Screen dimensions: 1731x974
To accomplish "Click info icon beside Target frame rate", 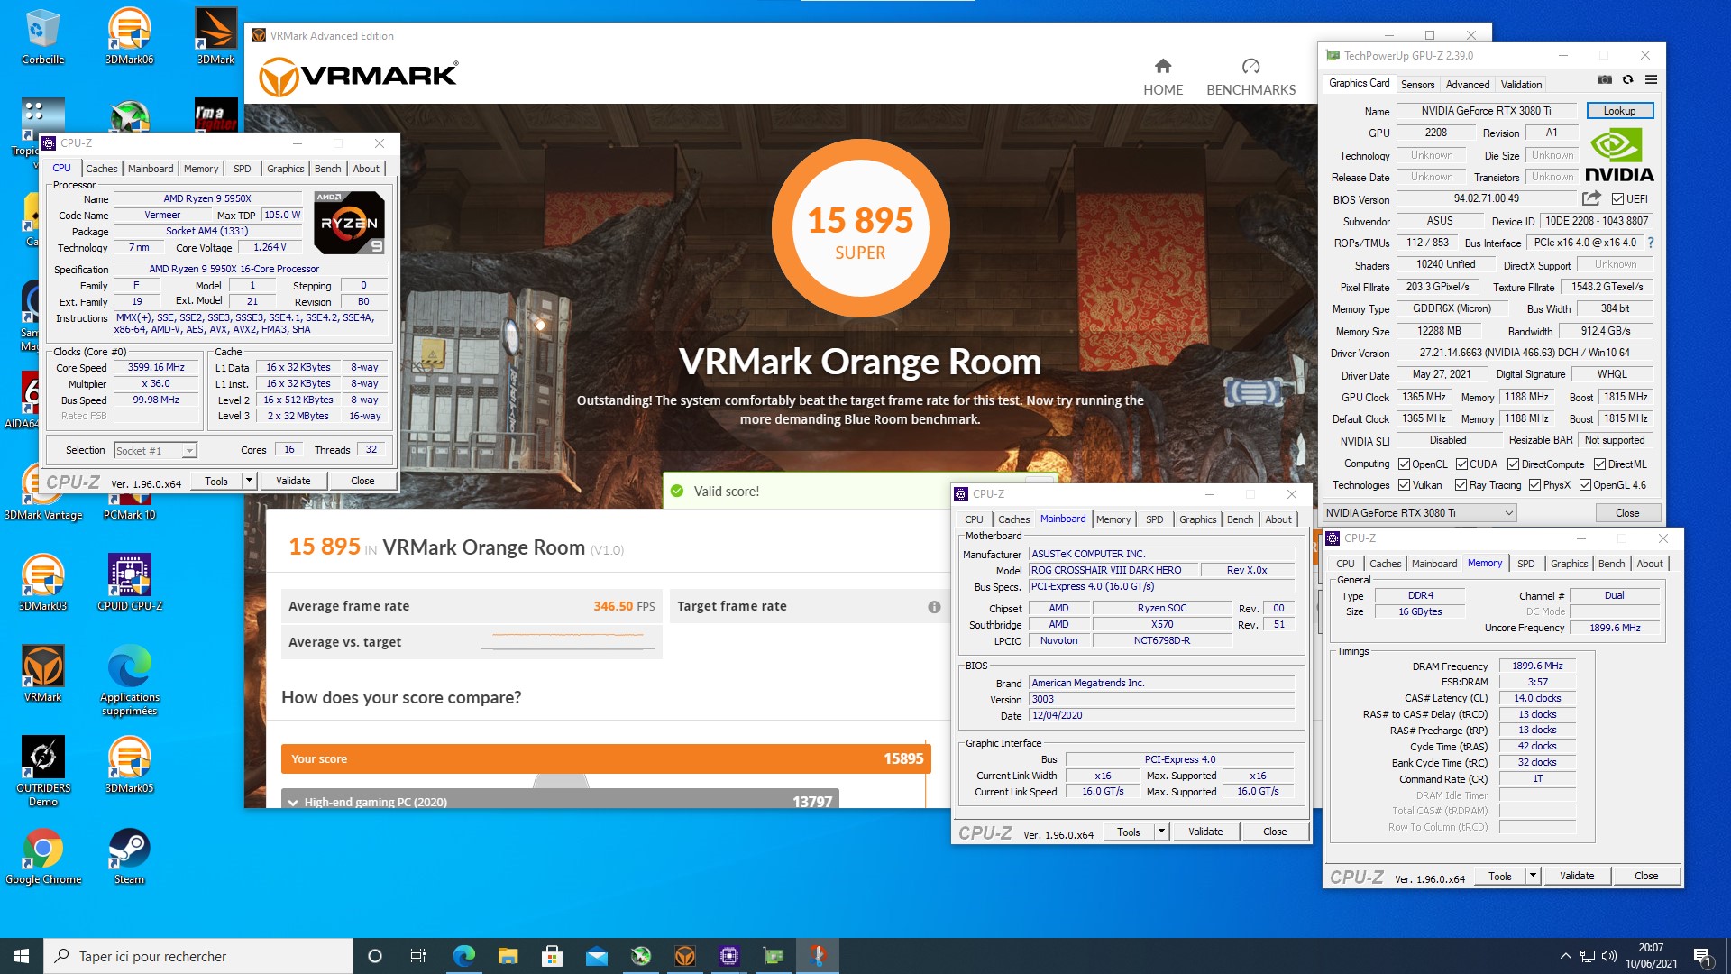I will pyautogui.click(x=934, y=607).
